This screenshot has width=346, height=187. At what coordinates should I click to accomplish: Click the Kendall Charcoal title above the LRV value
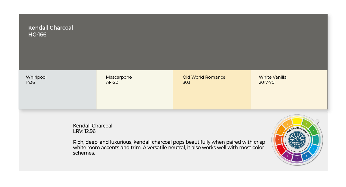pos(93,126)
